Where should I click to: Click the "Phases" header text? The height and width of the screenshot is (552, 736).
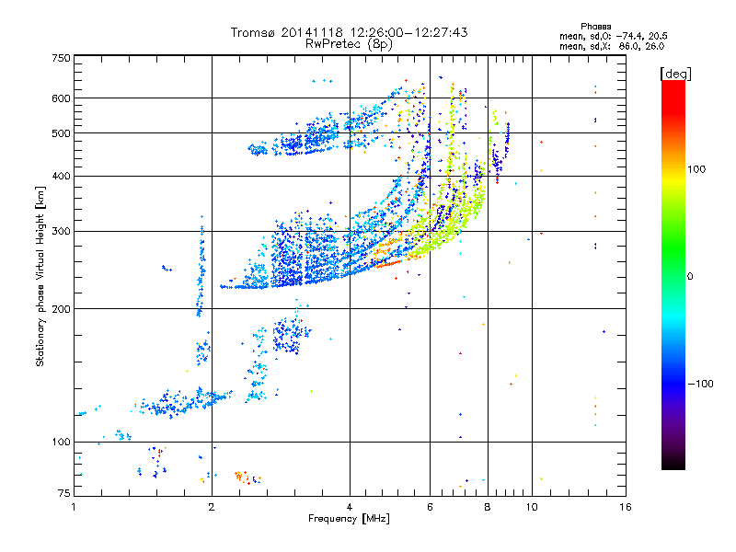(595, 27)
